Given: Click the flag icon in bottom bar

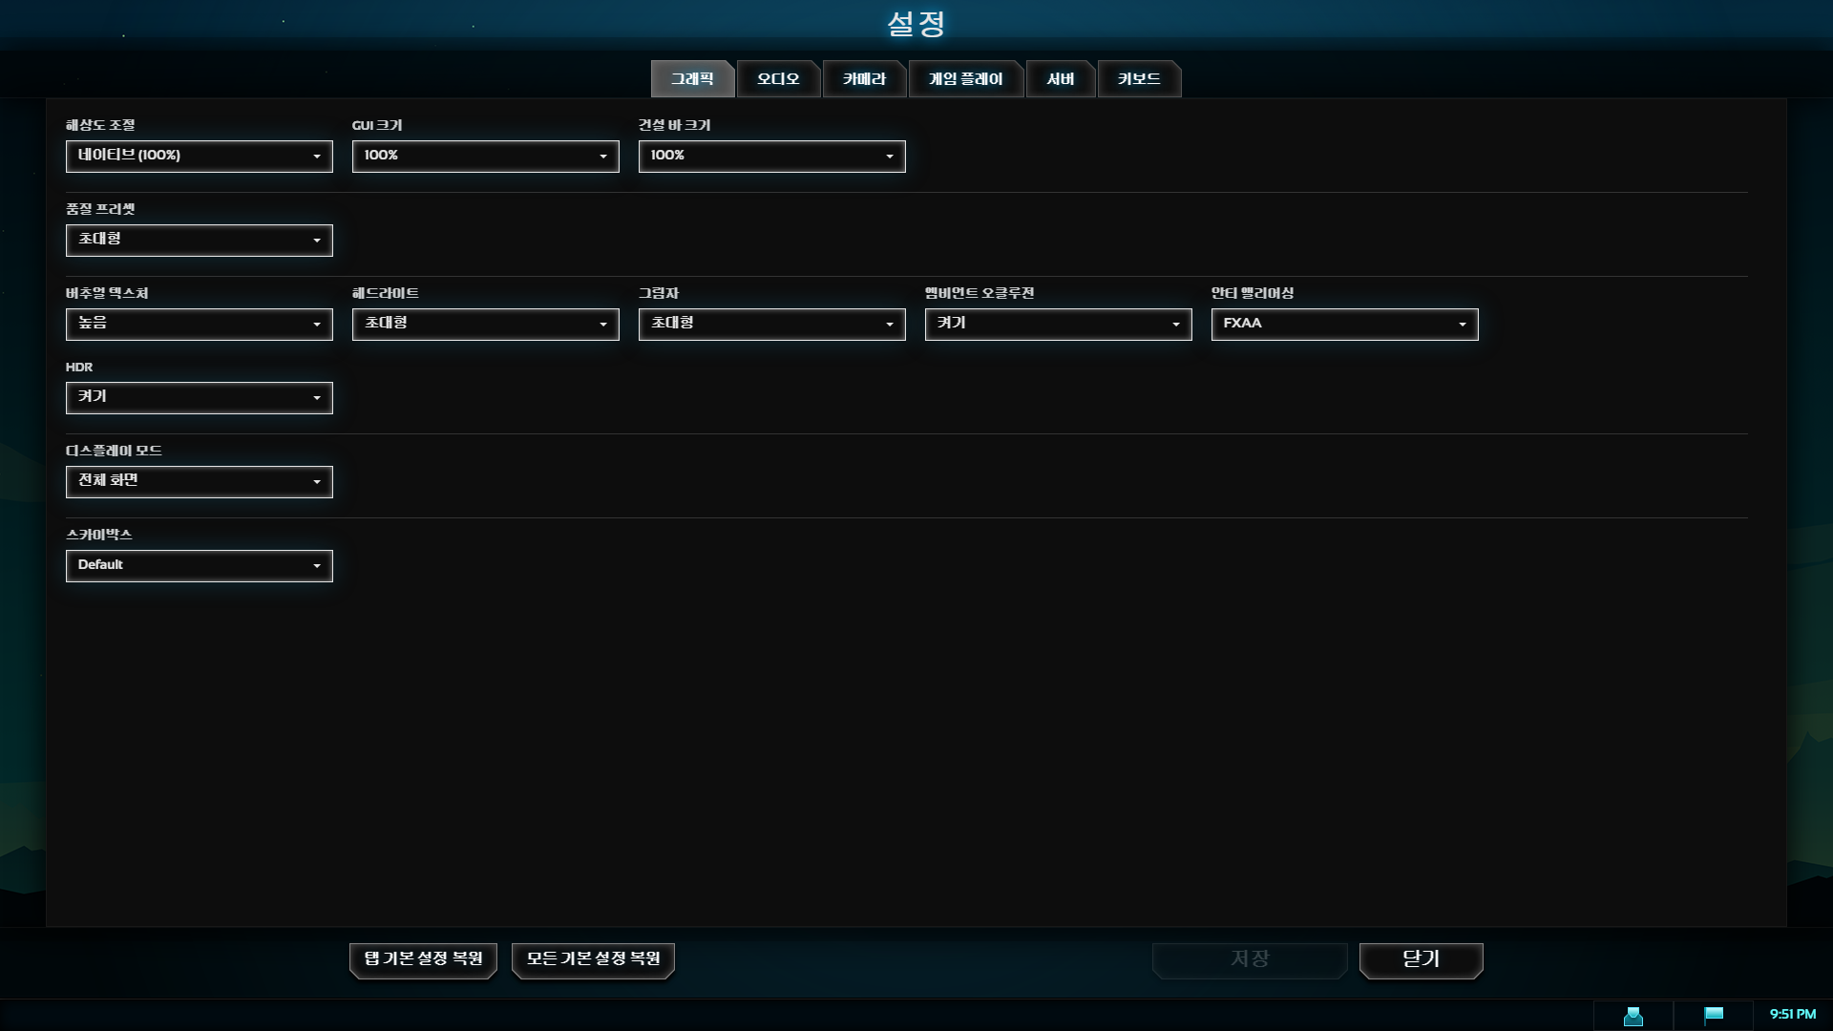Looking at the screenshot, I should click(1714, 1015).
